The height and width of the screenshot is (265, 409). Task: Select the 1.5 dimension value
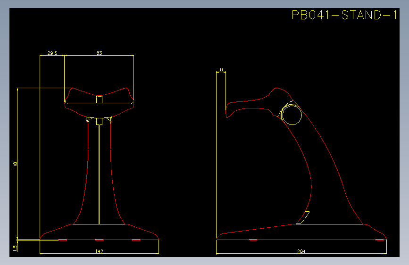point(15,248)
